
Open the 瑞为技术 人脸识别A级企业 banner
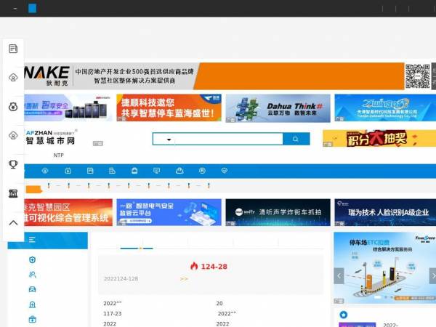click(x=385, y=212)
